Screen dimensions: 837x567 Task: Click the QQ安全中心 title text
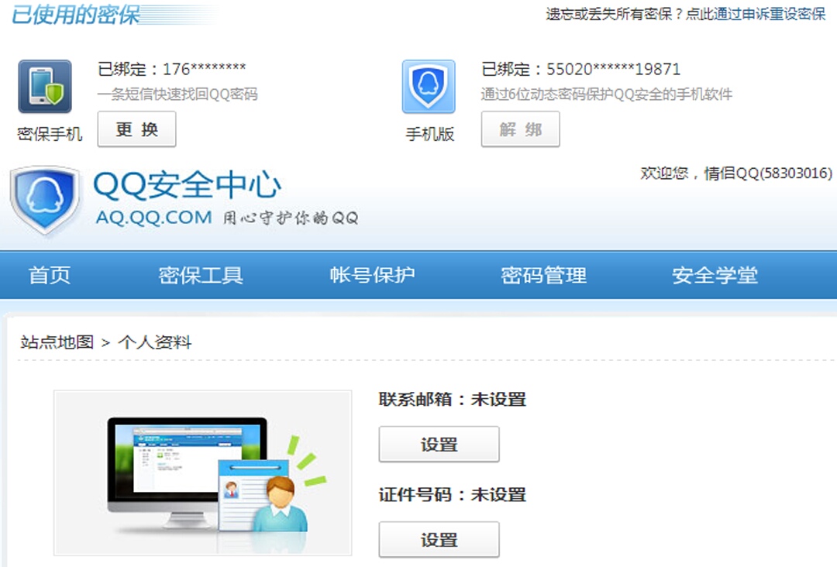[188, 185]
